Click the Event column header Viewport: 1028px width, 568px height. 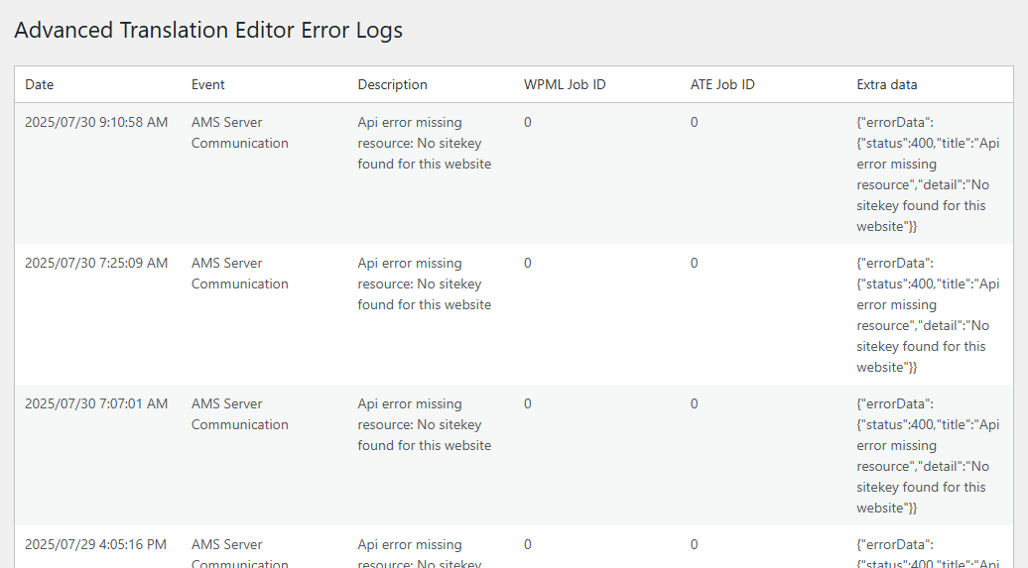point(207,84)
